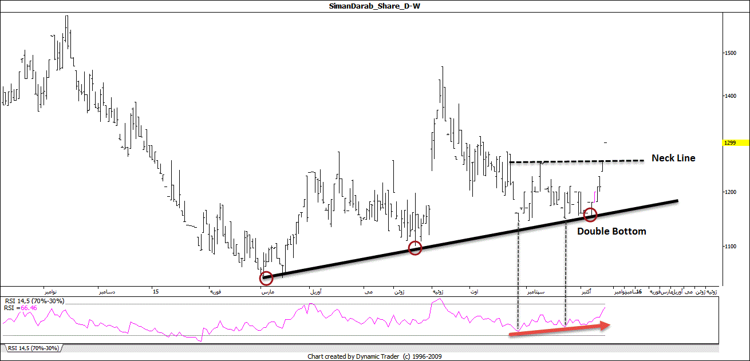
Task: Click the '15' year marker on time axis
Action: click(x=155, y=292)
